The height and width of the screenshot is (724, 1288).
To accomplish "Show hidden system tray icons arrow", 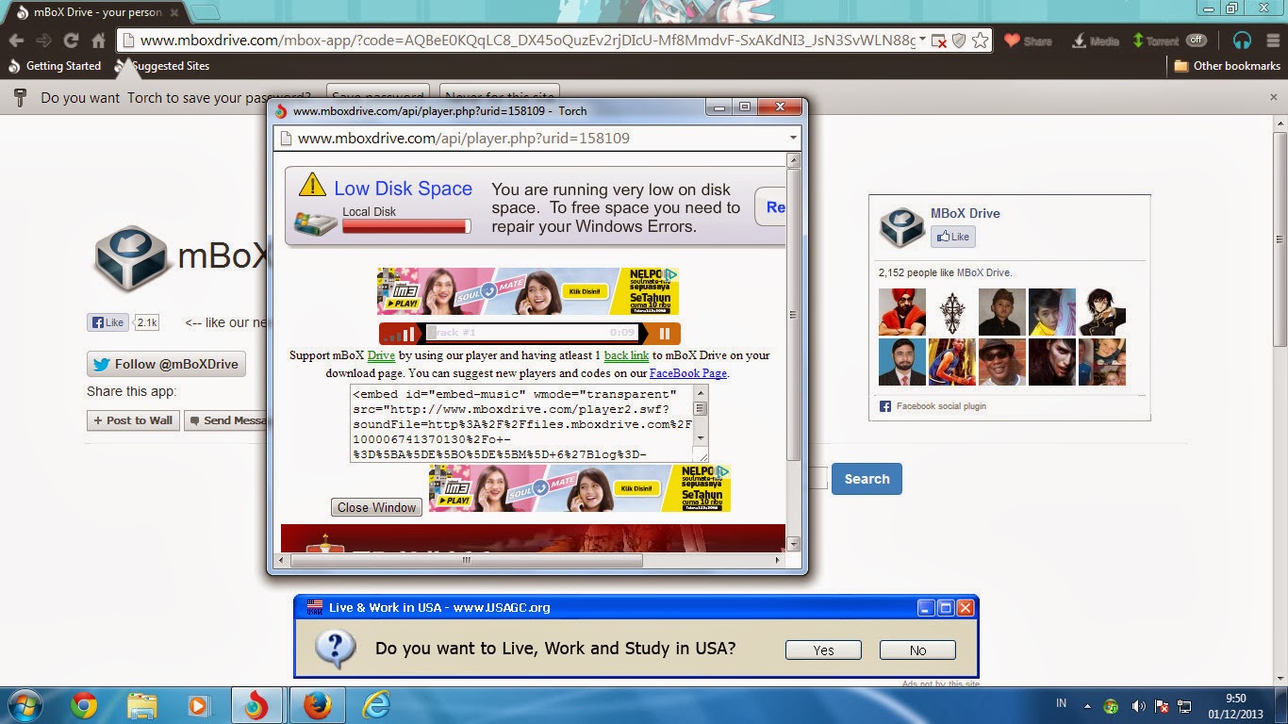I will [1087, 706].
